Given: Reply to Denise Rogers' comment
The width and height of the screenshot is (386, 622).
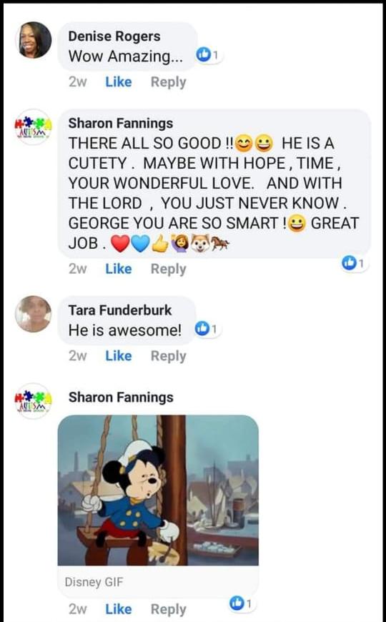Looking at the screenshot, I should click(x=168, y=82).
